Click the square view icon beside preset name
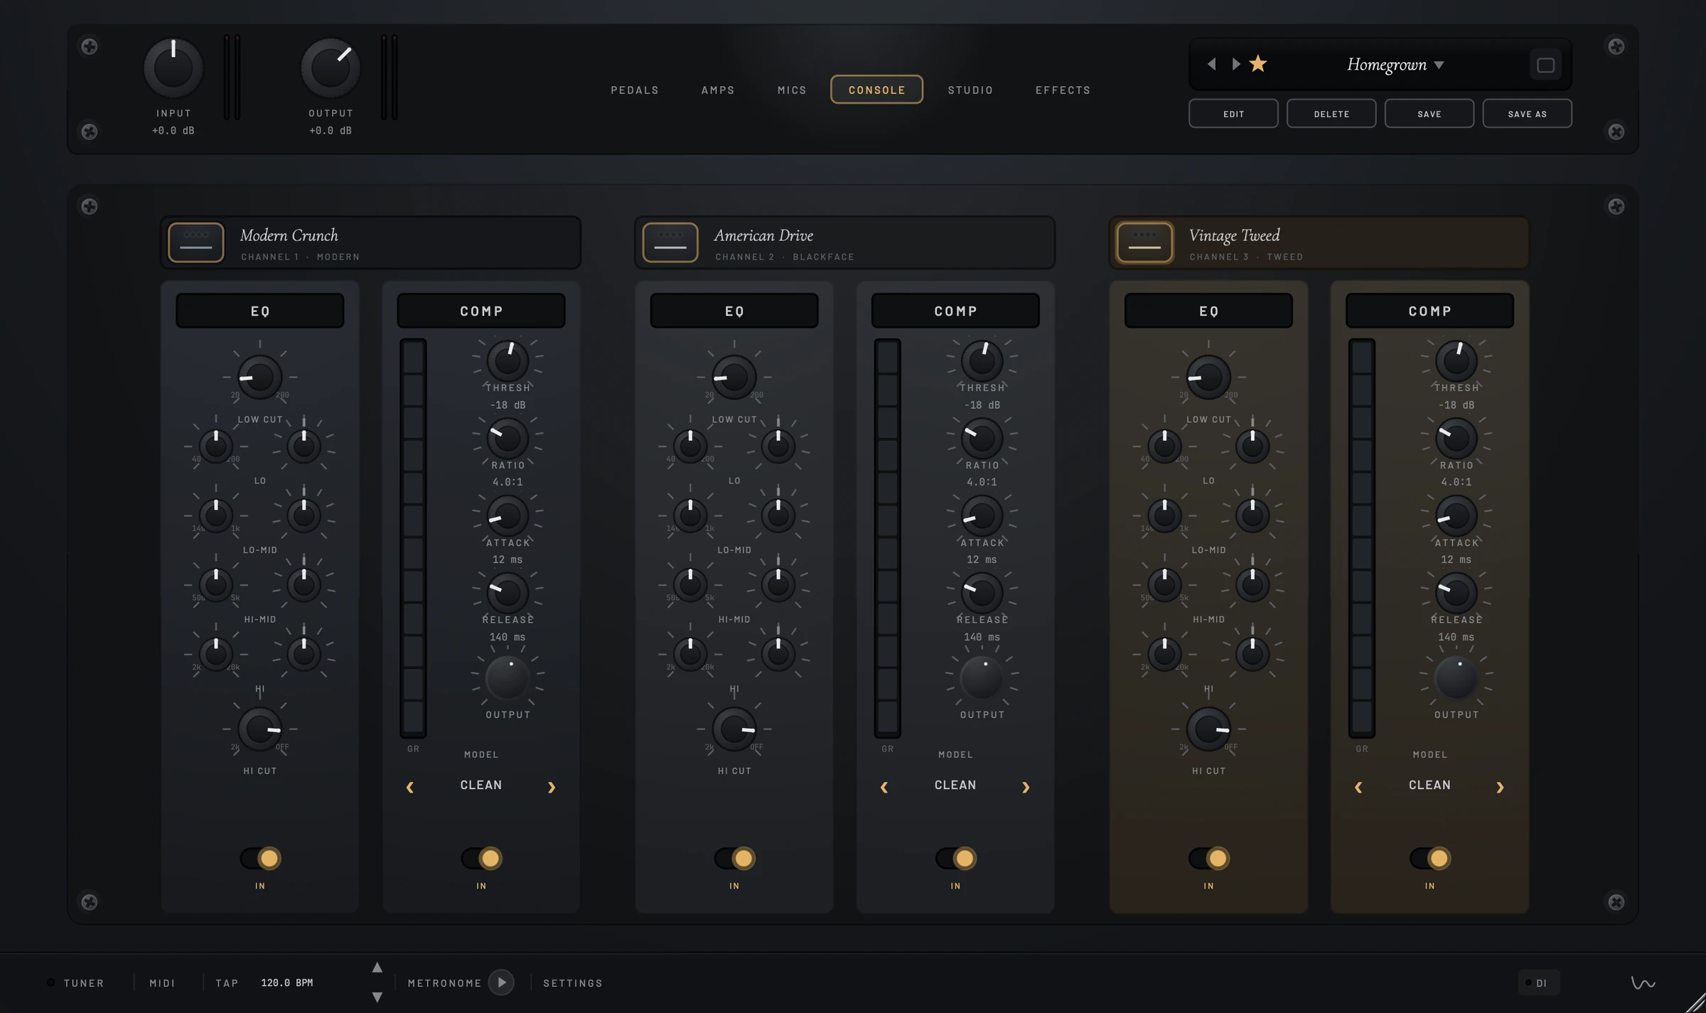Screen dimensions: 1706x1013 1545,65
